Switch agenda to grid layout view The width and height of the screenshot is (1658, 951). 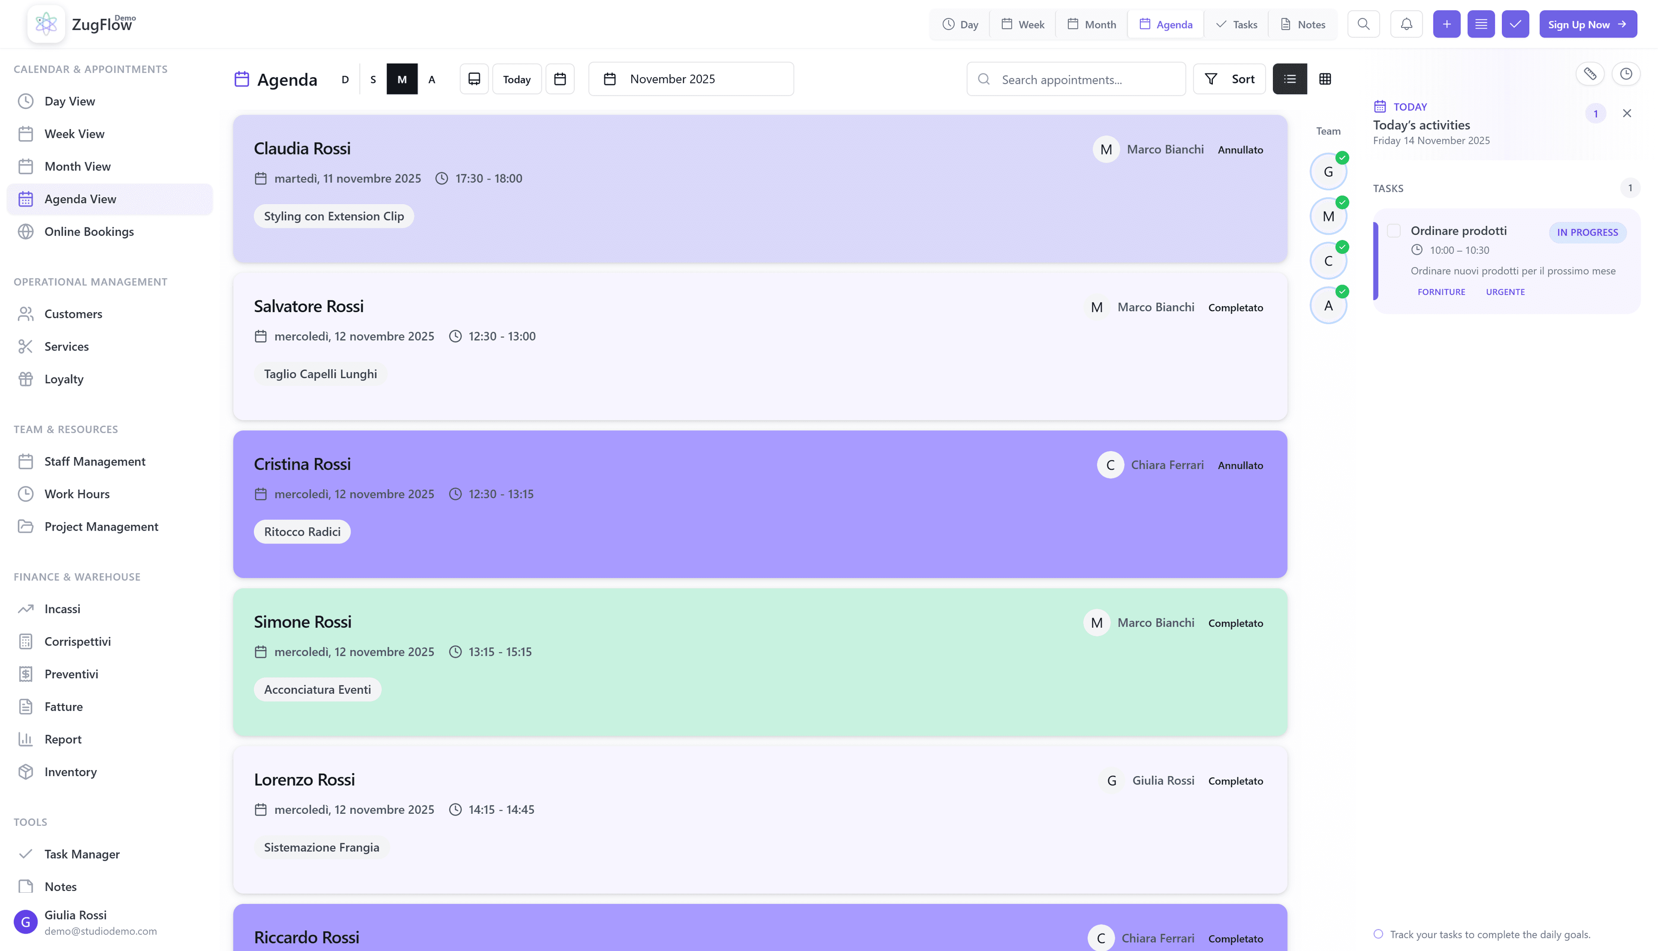(1326, 79)
